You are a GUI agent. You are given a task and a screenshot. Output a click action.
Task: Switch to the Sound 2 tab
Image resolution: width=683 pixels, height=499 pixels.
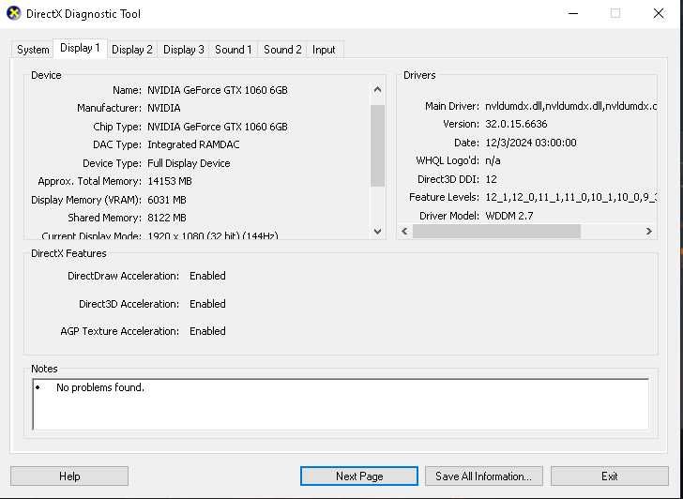pyautogui.click(x=282, y=50)
